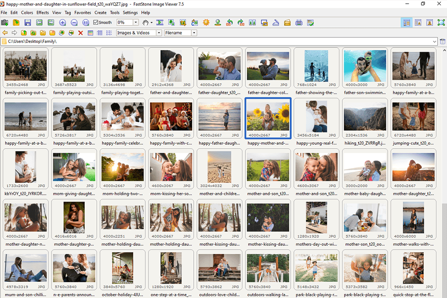Rotate the image left

(x=230, y=22)
